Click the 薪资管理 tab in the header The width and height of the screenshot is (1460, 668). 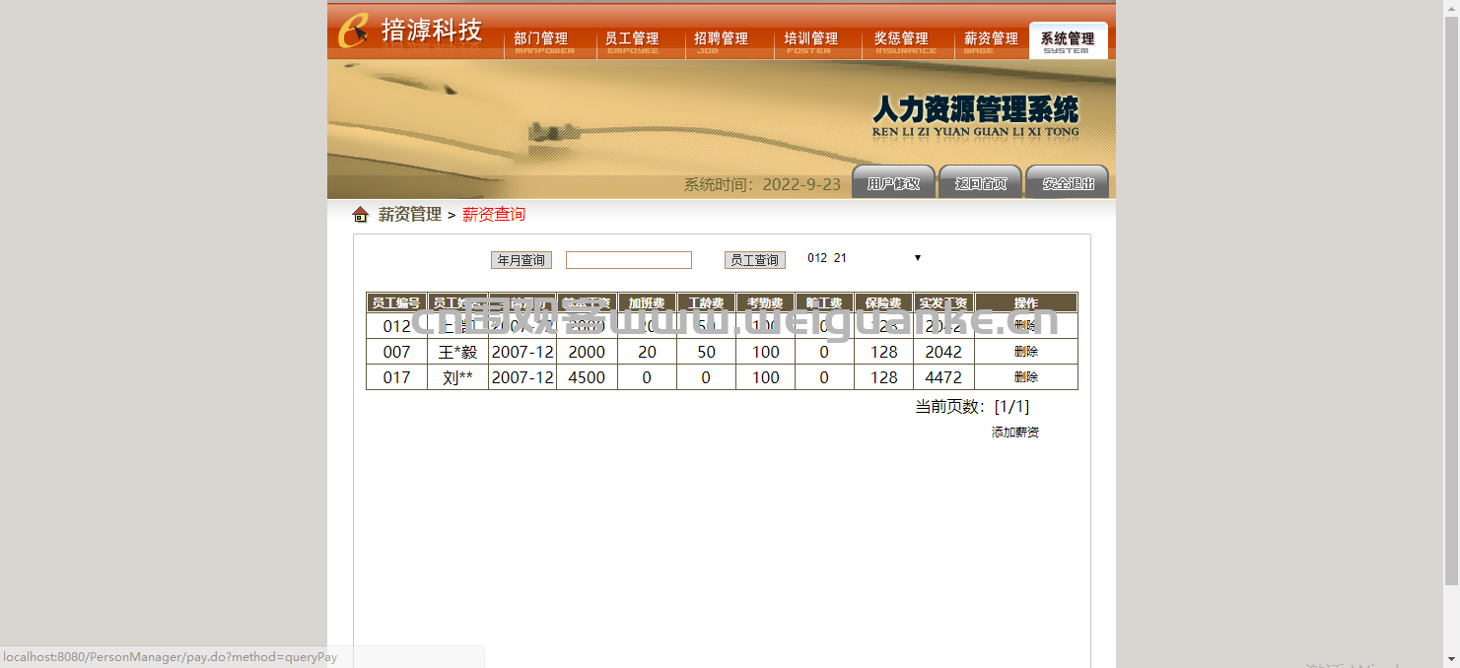[x=991, y=40]
